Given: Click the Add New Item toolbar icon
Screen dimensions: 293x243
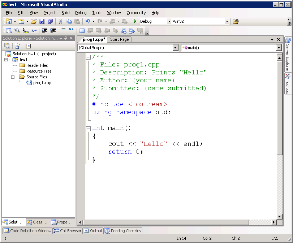Looking at the screenshot, I should [21, 21].
